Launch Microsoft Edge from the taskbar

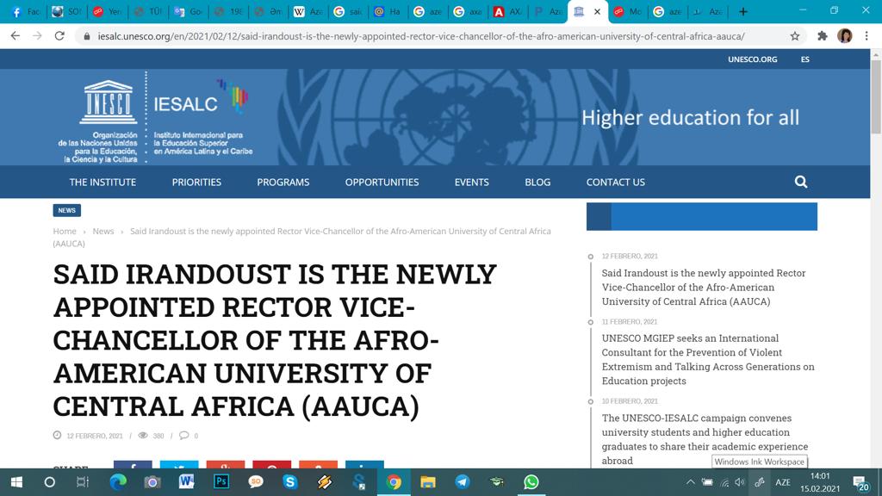(117, 482)
